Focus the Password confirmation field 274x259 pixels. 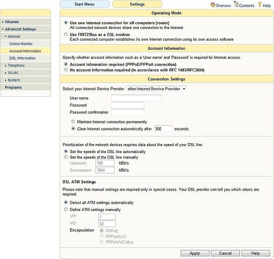[128, 112]
